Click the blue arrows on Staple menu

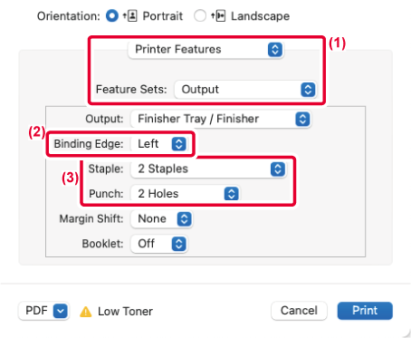(x=278, y=169)
